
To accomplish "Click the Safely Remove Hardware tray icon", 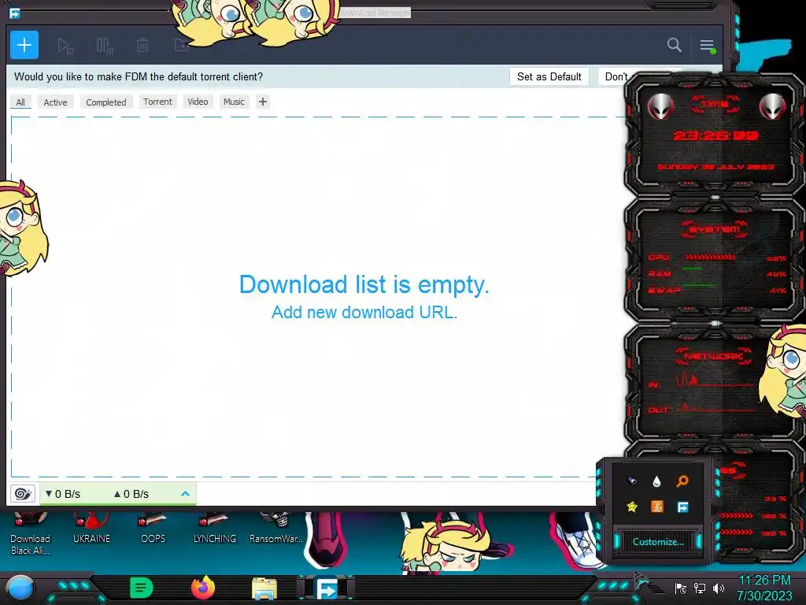I will (x=632, y=481).
